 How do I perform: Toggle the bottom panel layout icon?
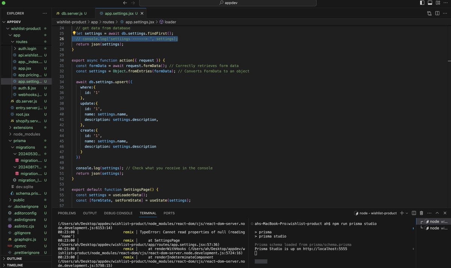coord(430,3)
